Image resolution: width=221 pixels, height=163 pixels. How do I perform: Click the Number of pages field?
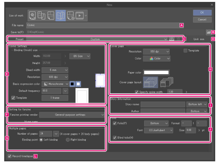(46, 134)
